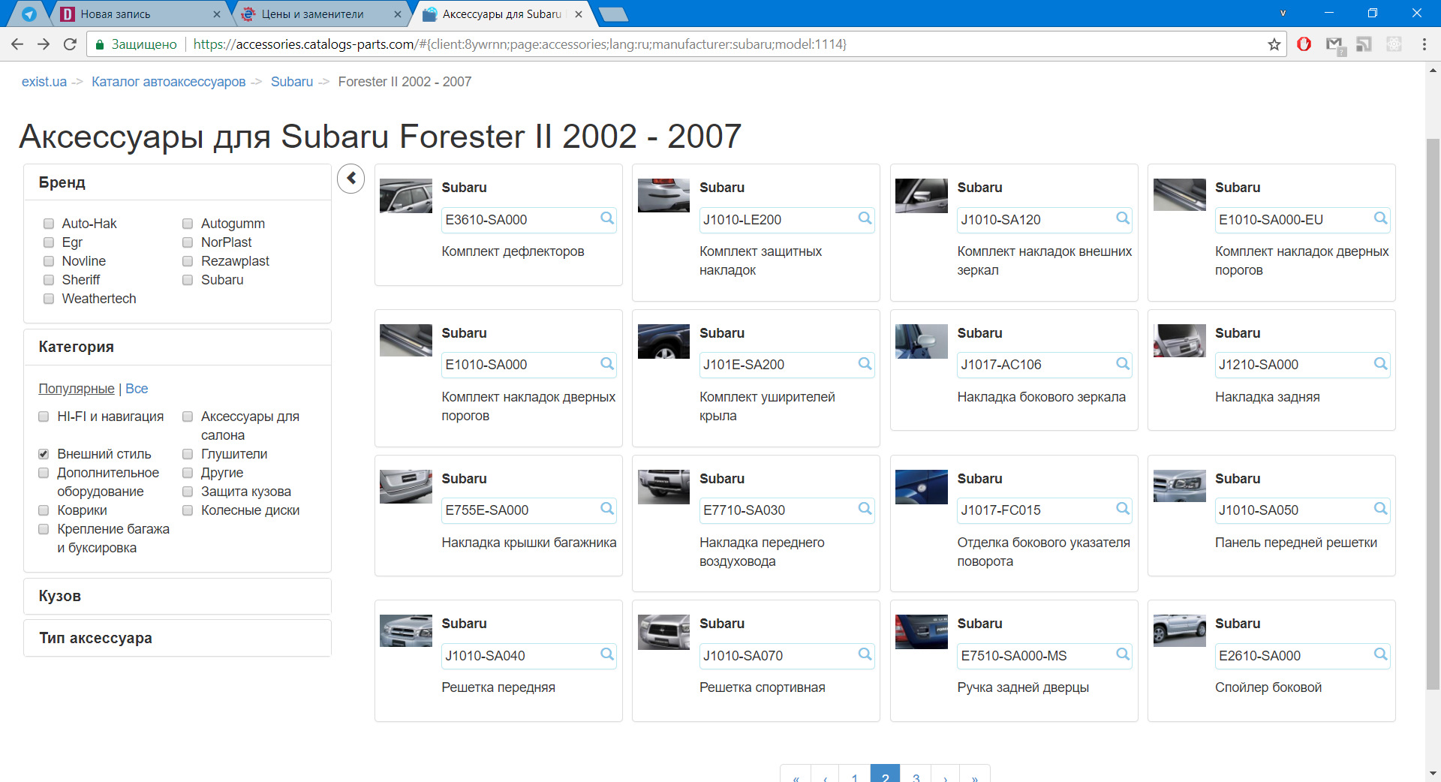Image resolution: width=1441 pixels, height=782 pixels.
Task: Enable the Sheriff brand filter
Action: coord(48,280)
